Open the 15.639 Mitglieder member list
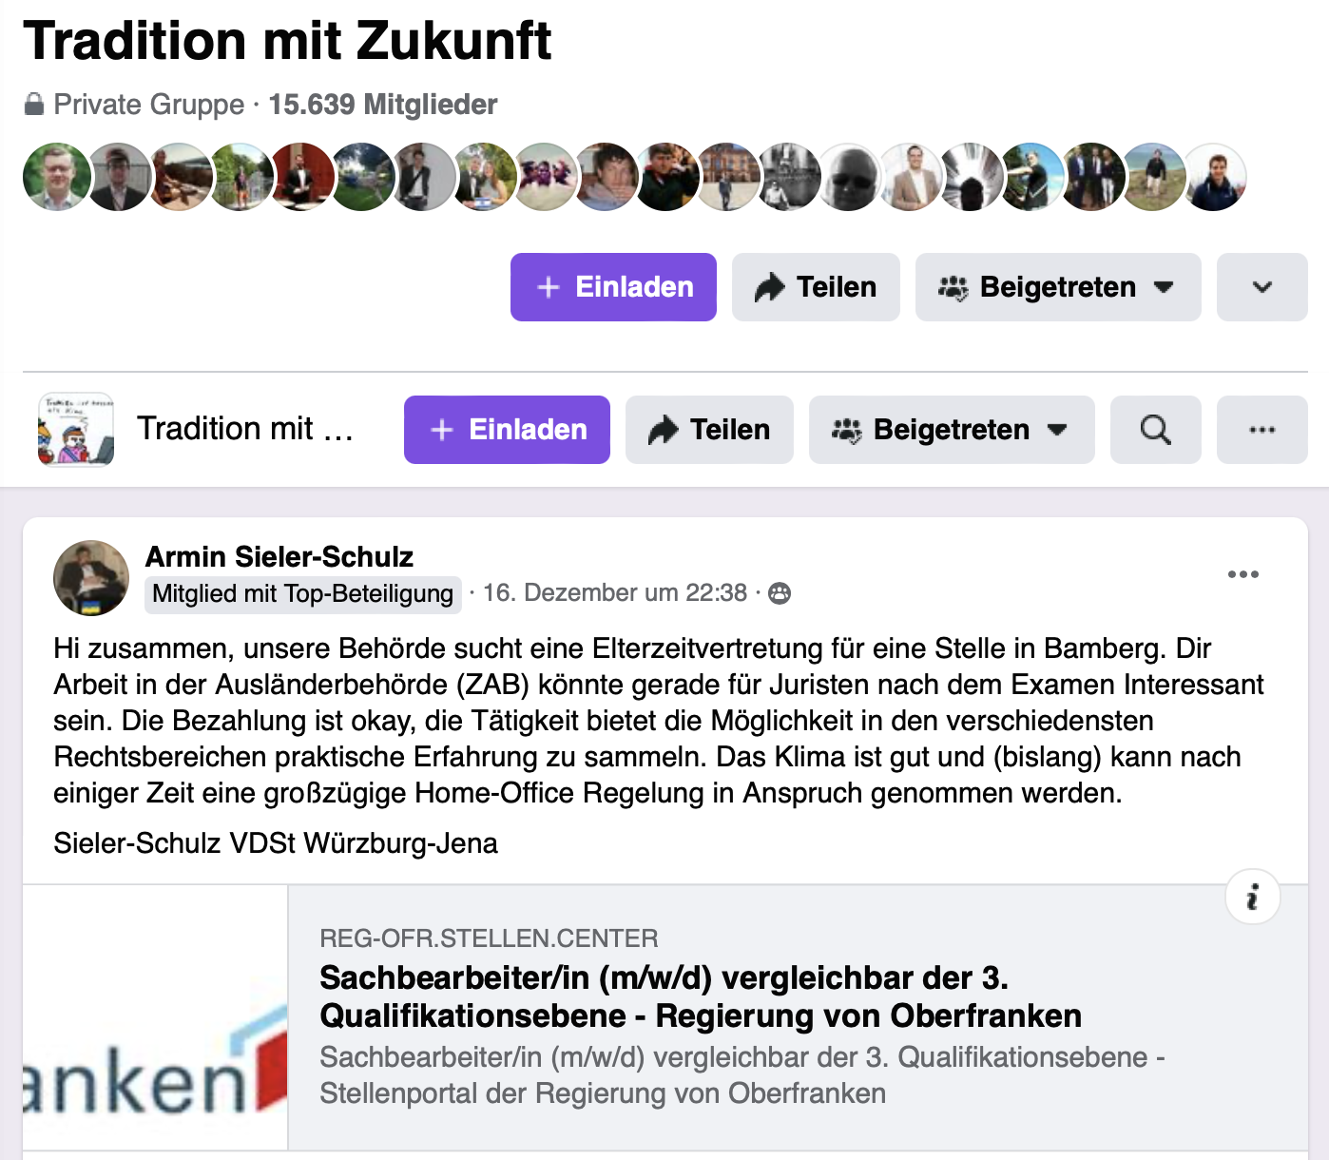1329x1160 pixels. click(382, 105)
